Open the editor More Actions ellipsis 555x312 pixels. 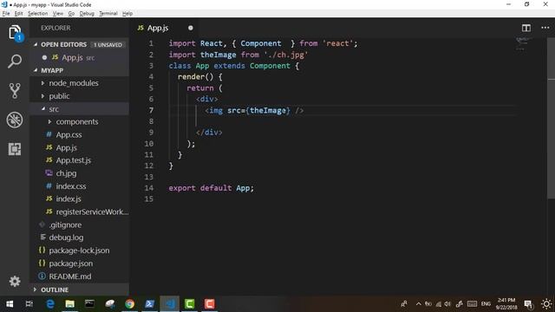pos(545,28)
